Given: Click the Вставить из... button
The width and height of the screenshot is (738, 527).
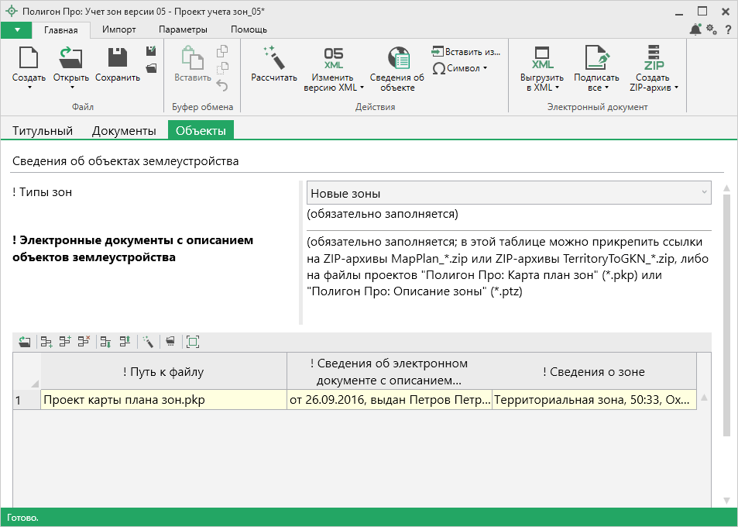Looking at the screenshot, I should coord(466,52).
